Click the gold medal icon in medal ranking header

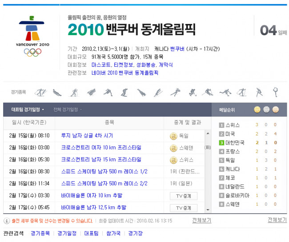pos(257,110)
